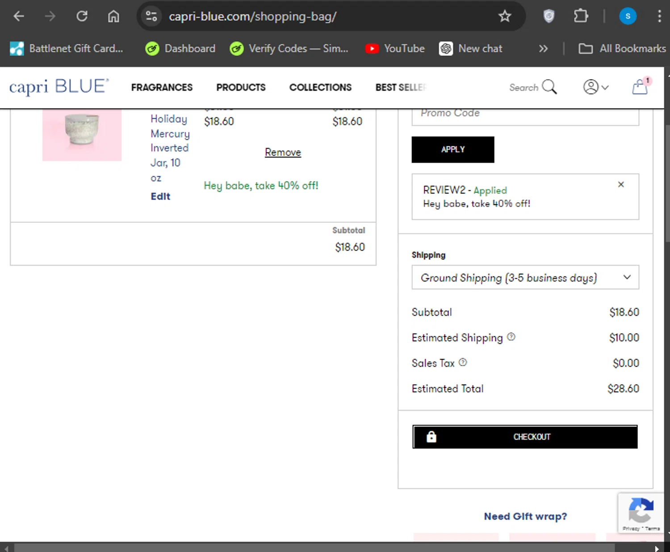Bookmark this page with the star icon
This screenshot has width=670, height=552.
505,17
